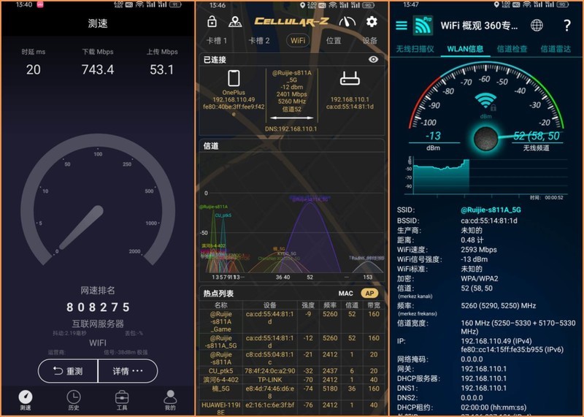Viewport: 584px width, 417px height.
Task: Switch to WLAN信息 tab
Action: [x=465, y=49]
